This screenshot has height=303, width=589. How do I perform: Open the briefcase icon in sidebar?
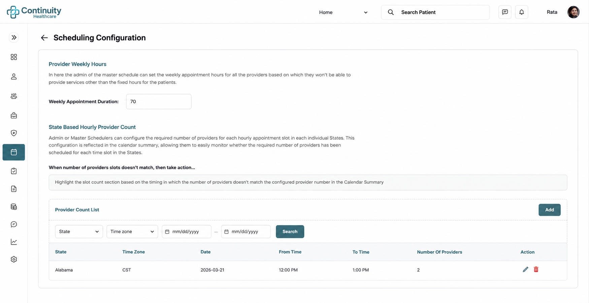[14, 116]
